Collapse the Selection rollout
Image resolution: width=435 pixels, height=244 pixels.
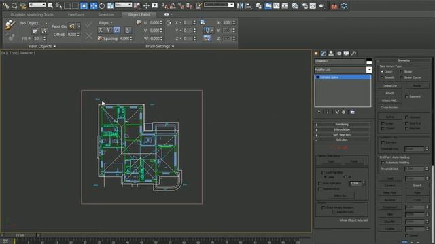(342, 140)
